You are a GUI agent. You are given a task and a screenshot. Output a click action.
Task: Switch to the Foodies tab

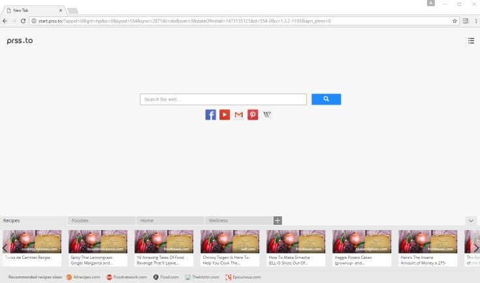[102, 220]
